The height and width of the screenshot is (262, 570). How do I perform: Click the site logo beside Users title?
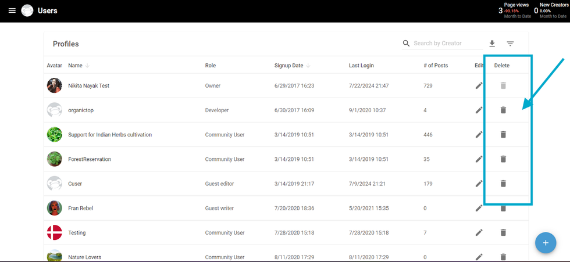point(27,10)
